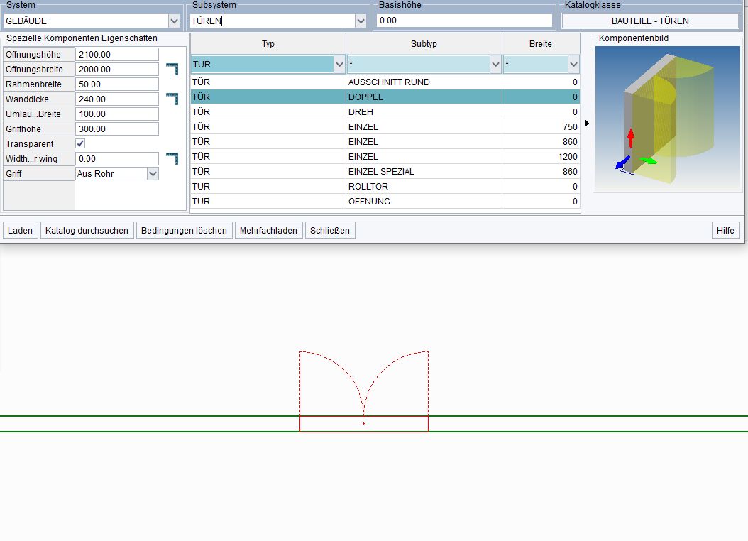Open Hilfe
This screenshot has width=748, height=541.
[725, 231]
